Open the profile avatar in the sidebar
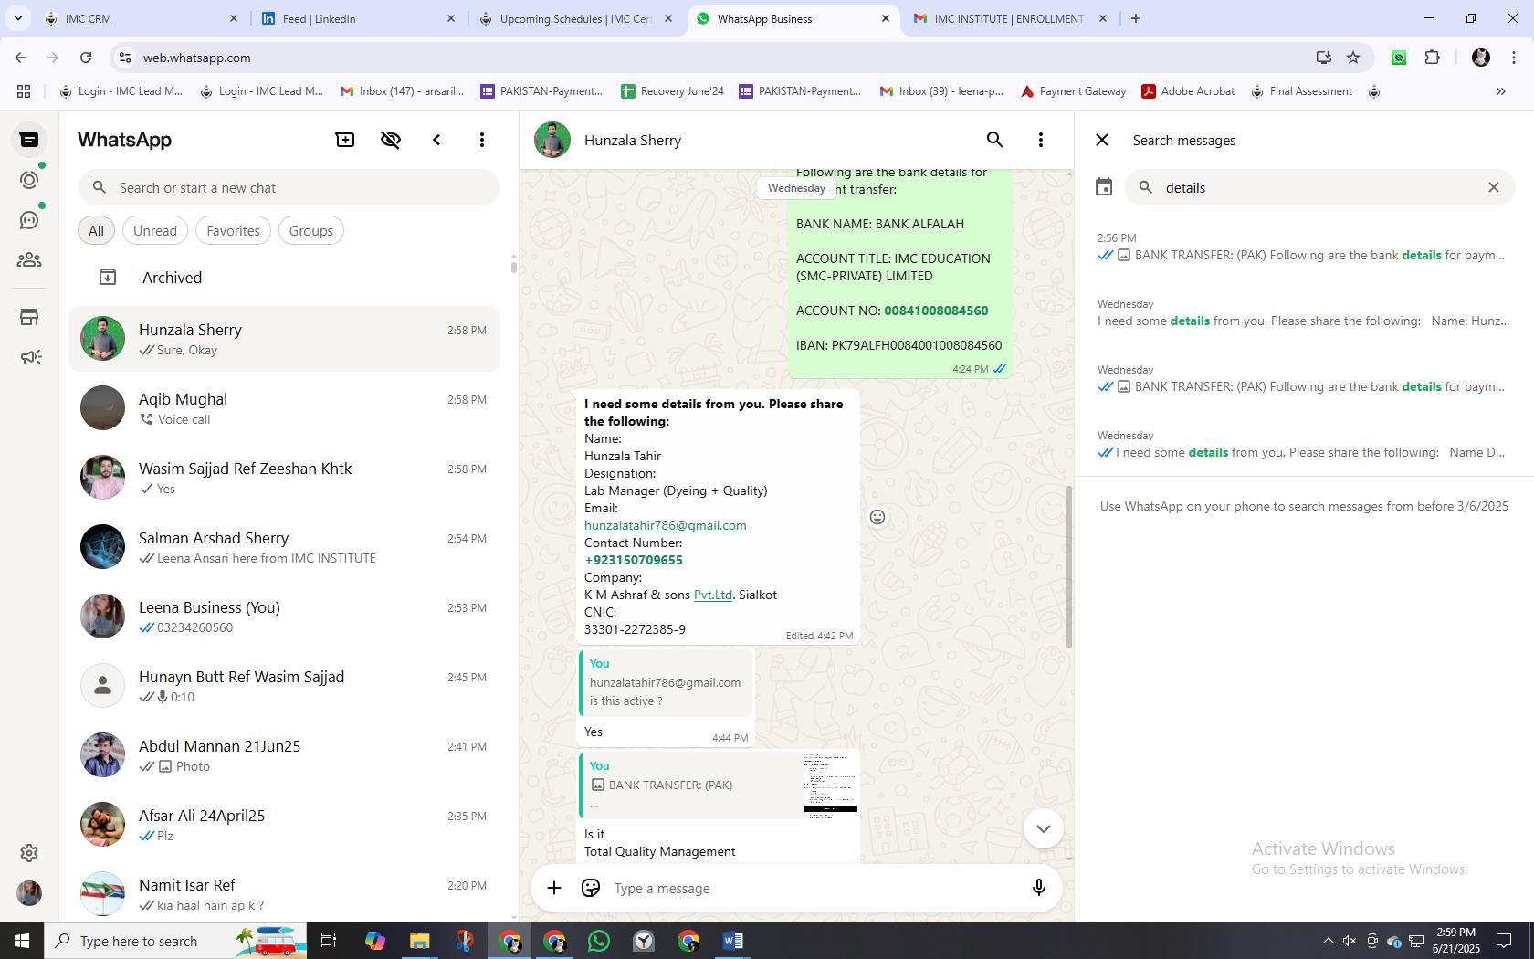The width and height of the screenshot is (1534, 959). pyautogui.click(x=29, y=892)
